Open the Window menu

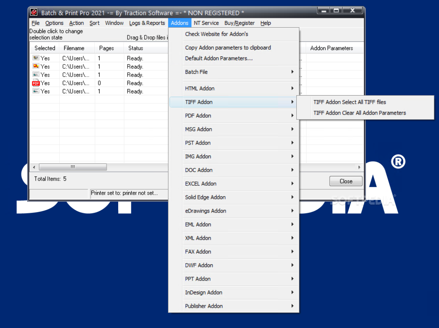click(x=114, y=23)
